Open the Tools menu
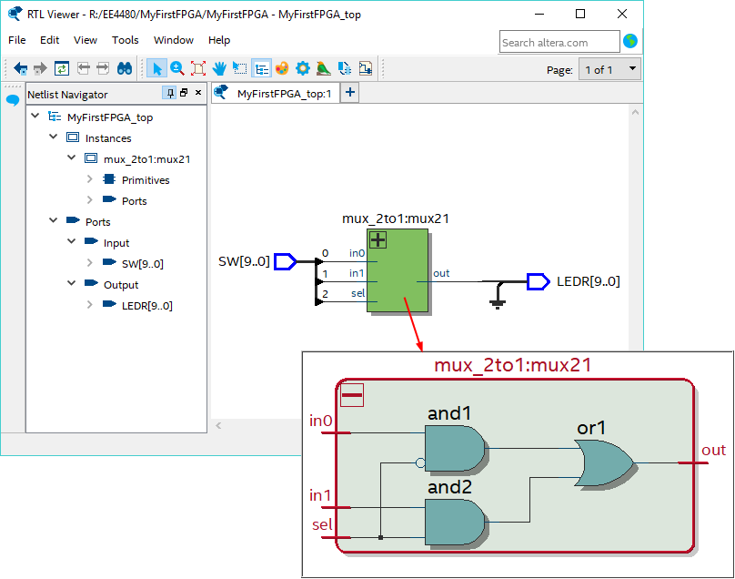Image resolution: width=735 pixels, height=579 pixels. (126, 40)
